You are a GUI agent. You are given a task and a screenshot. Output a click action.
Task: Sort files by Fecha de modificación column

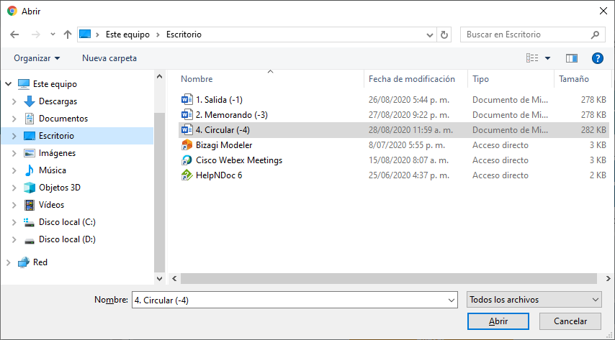coord(411,79)
